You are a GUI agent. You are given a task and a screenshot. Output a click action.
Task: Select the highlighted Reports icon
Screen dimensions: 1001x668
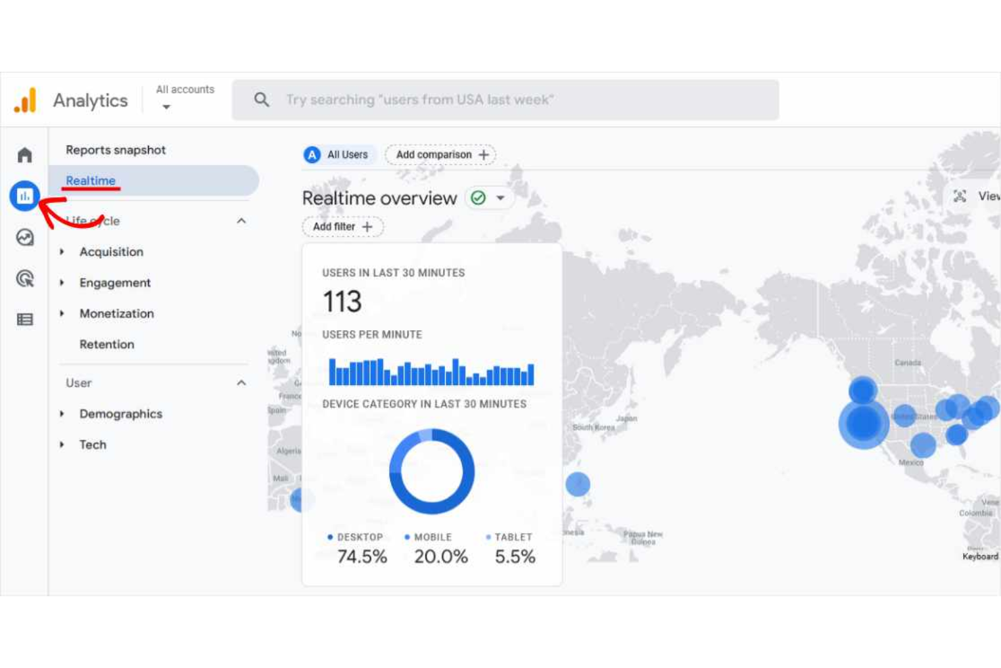(24, 196)
